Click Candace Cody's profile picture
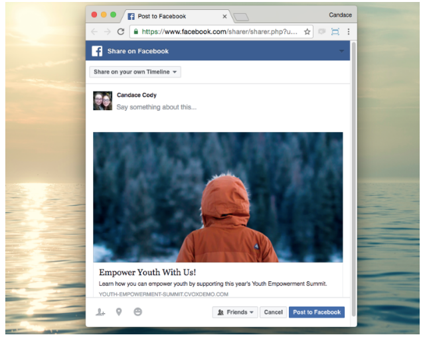 coord(102,101)
